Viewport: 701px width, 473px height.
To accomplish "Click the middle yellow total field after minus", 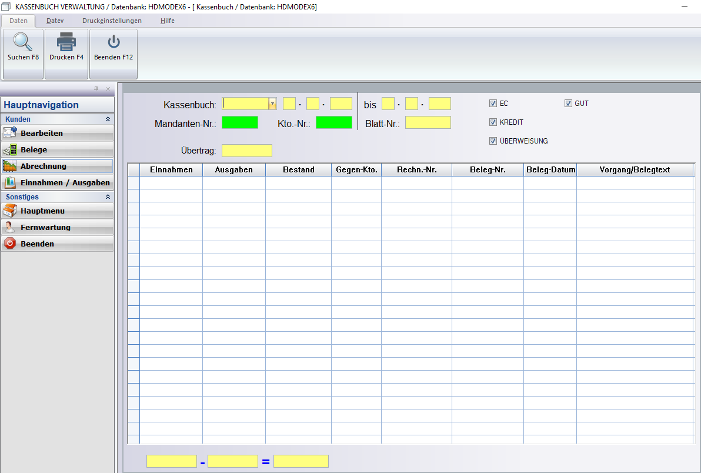I will tap(233, 461).
